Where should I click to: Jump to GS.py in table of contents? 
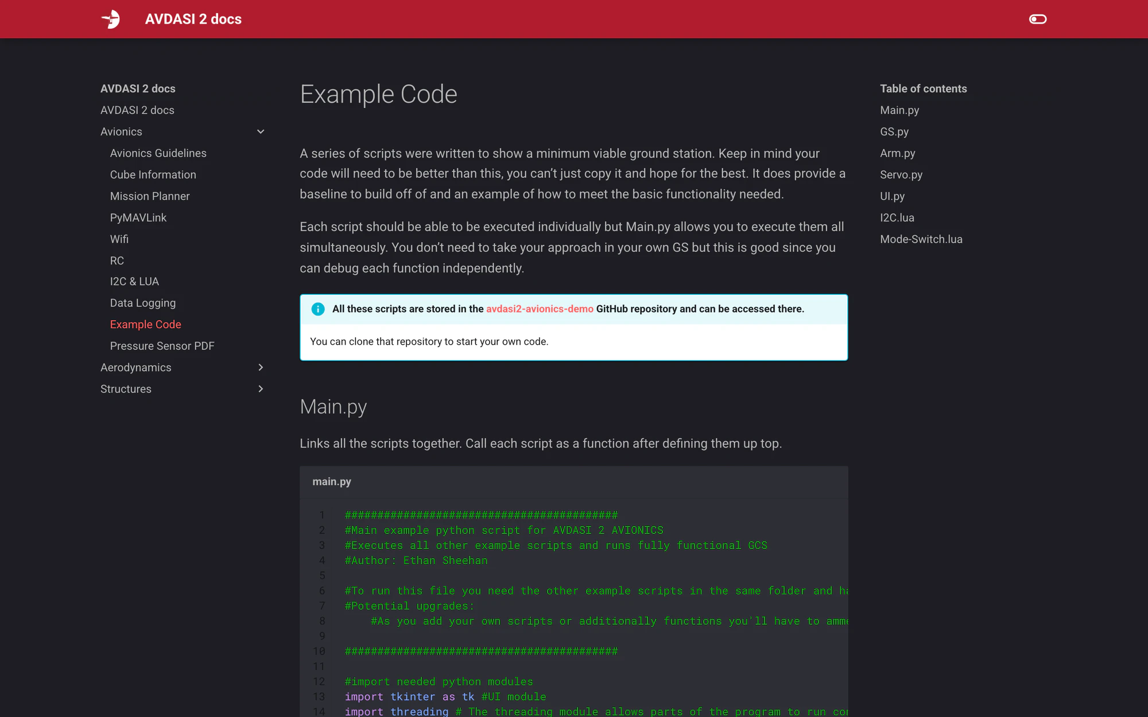point(894,132)
